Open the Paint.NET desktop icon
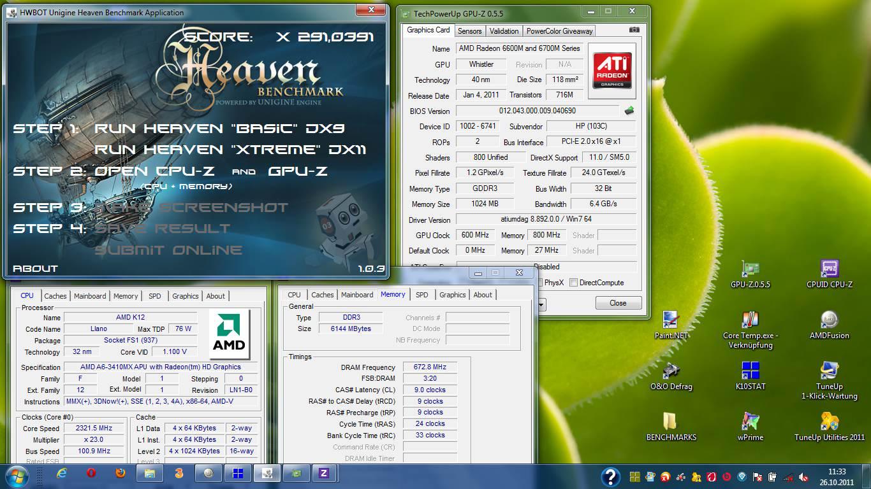The width and height of the screenshot is (871, 489). coord(671,325)
